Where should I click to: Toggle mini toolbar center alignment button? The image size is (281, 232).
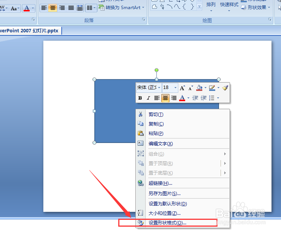tap(165, 98)
